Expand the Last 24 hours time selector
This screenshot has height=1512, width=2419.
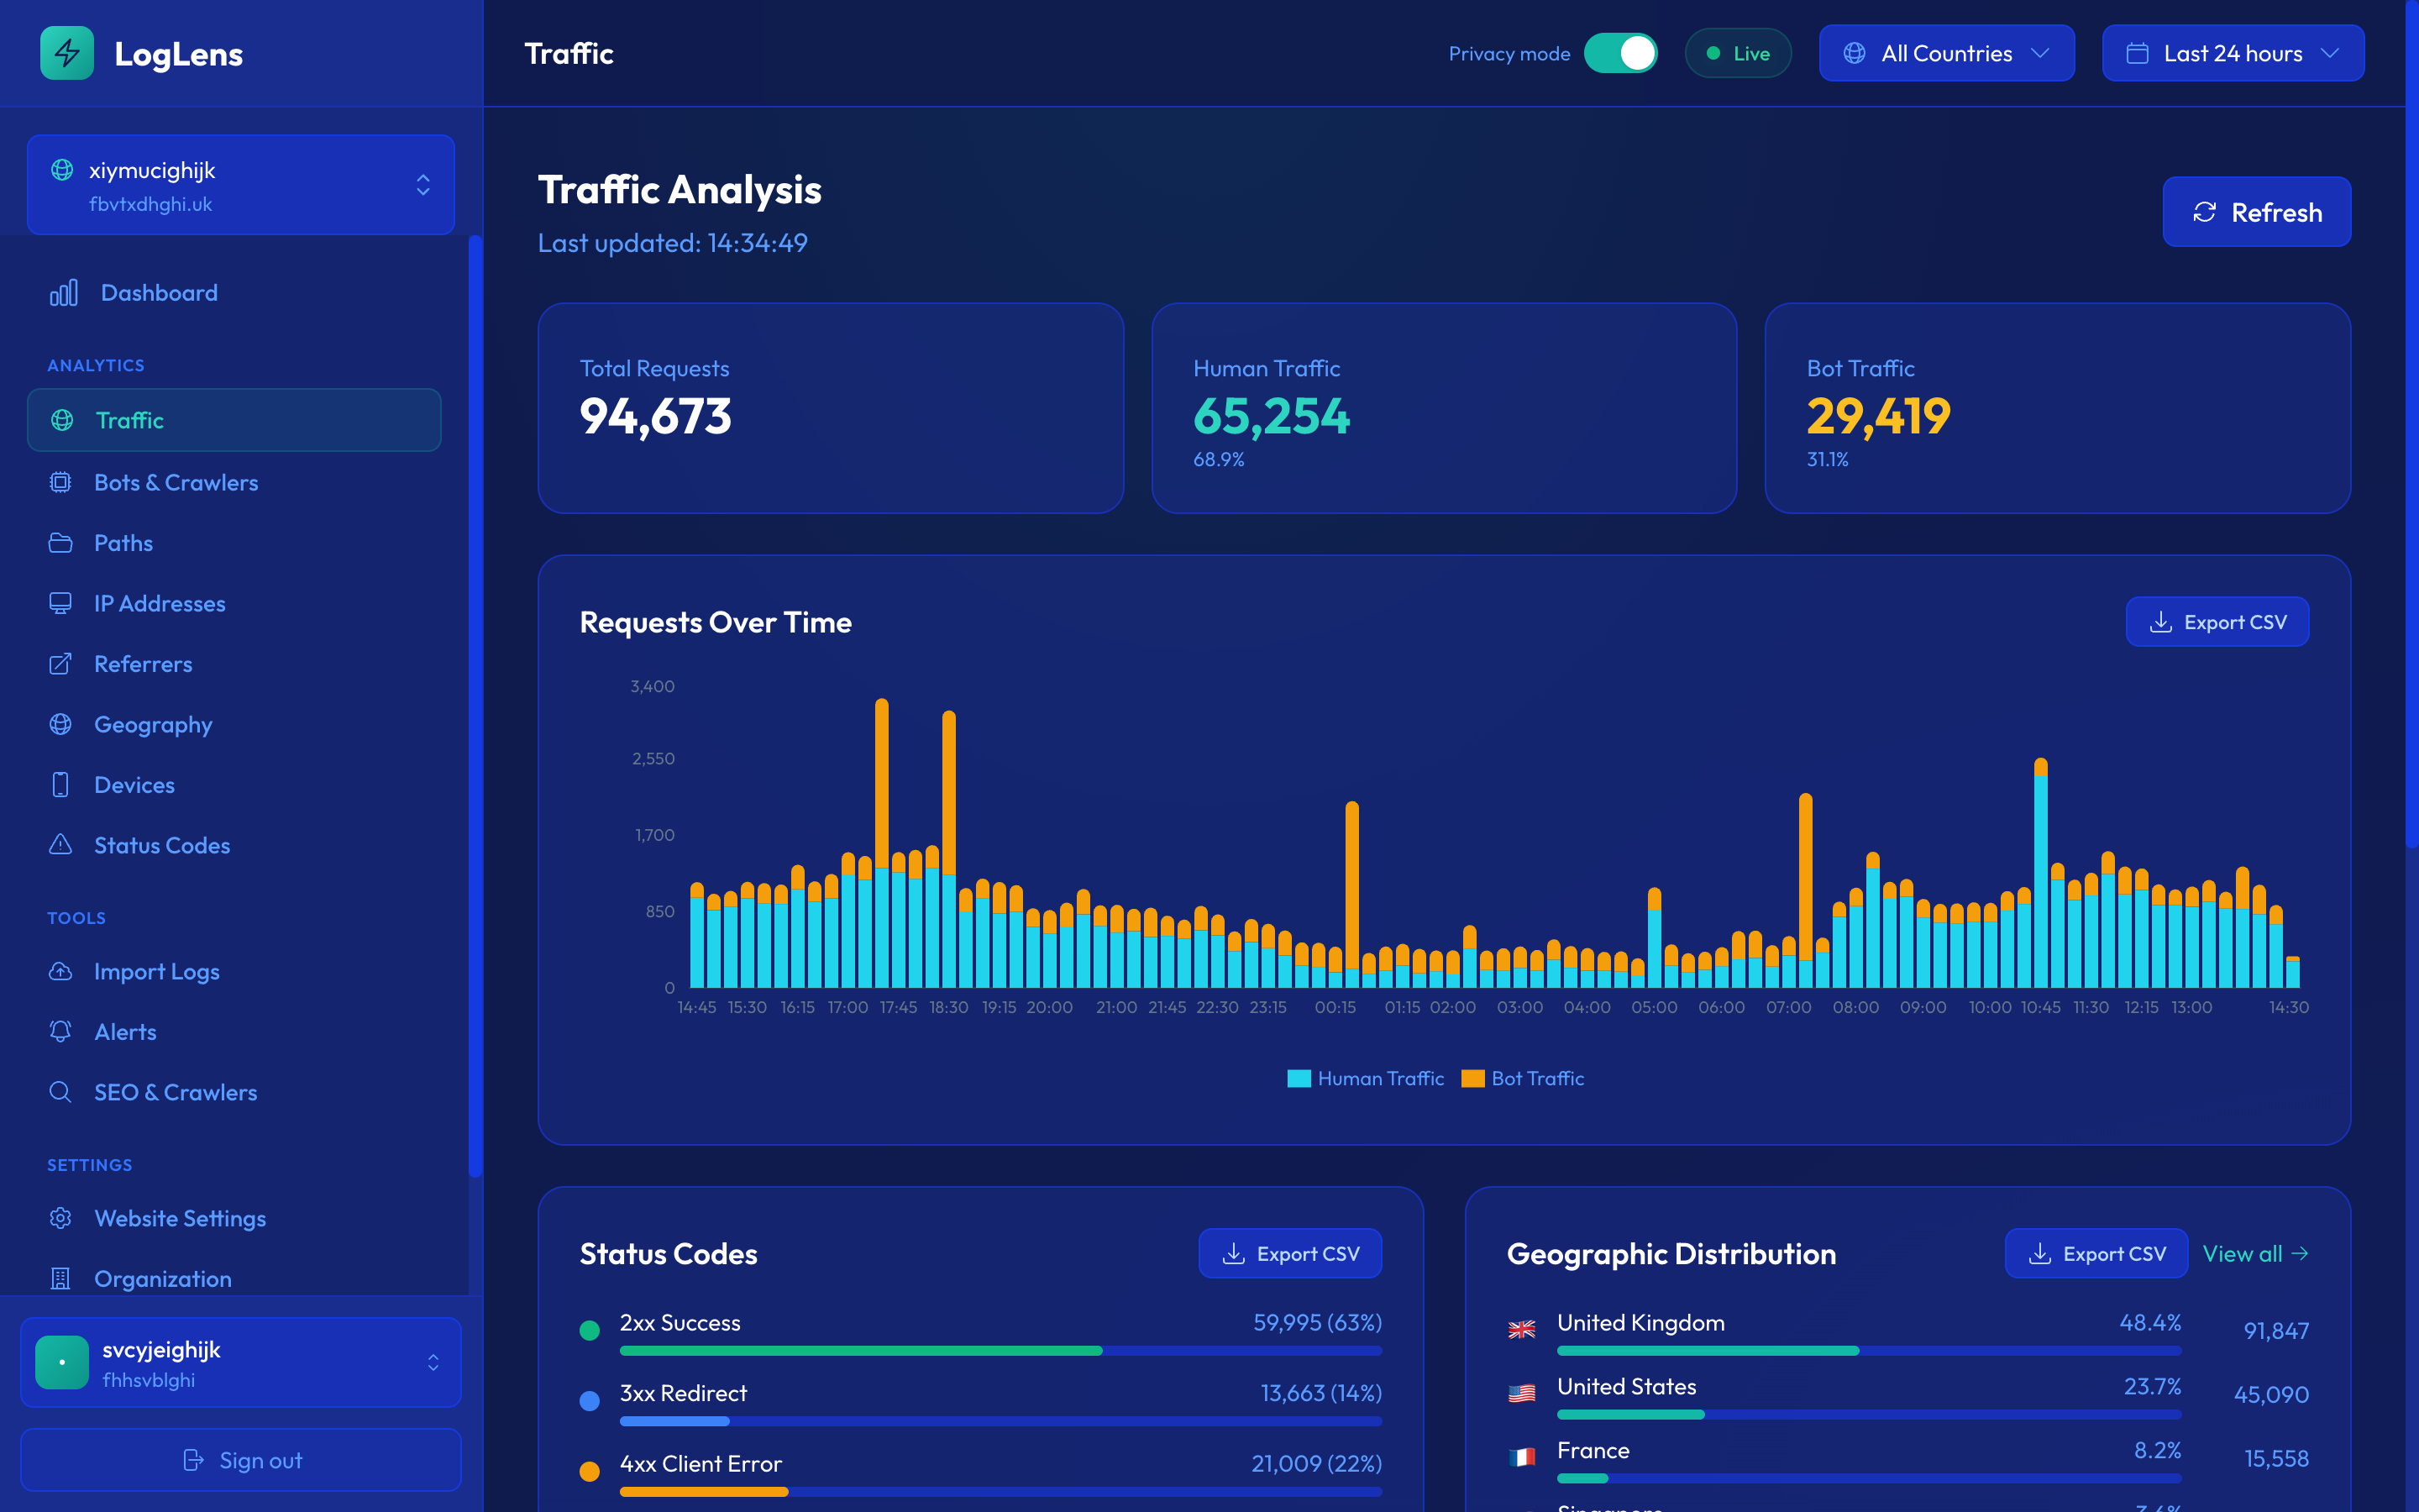point(2232,53)
